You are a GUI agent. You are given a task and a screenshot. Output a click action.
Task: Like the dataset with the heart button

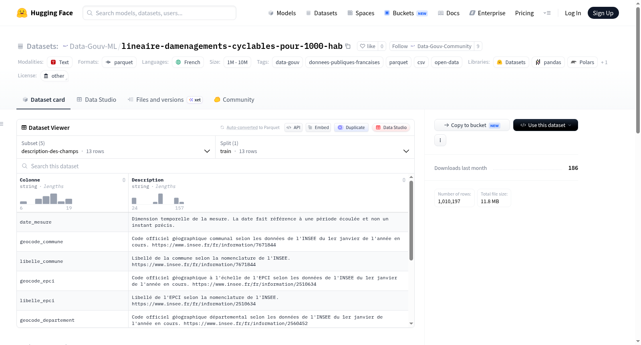pos(367,46)
